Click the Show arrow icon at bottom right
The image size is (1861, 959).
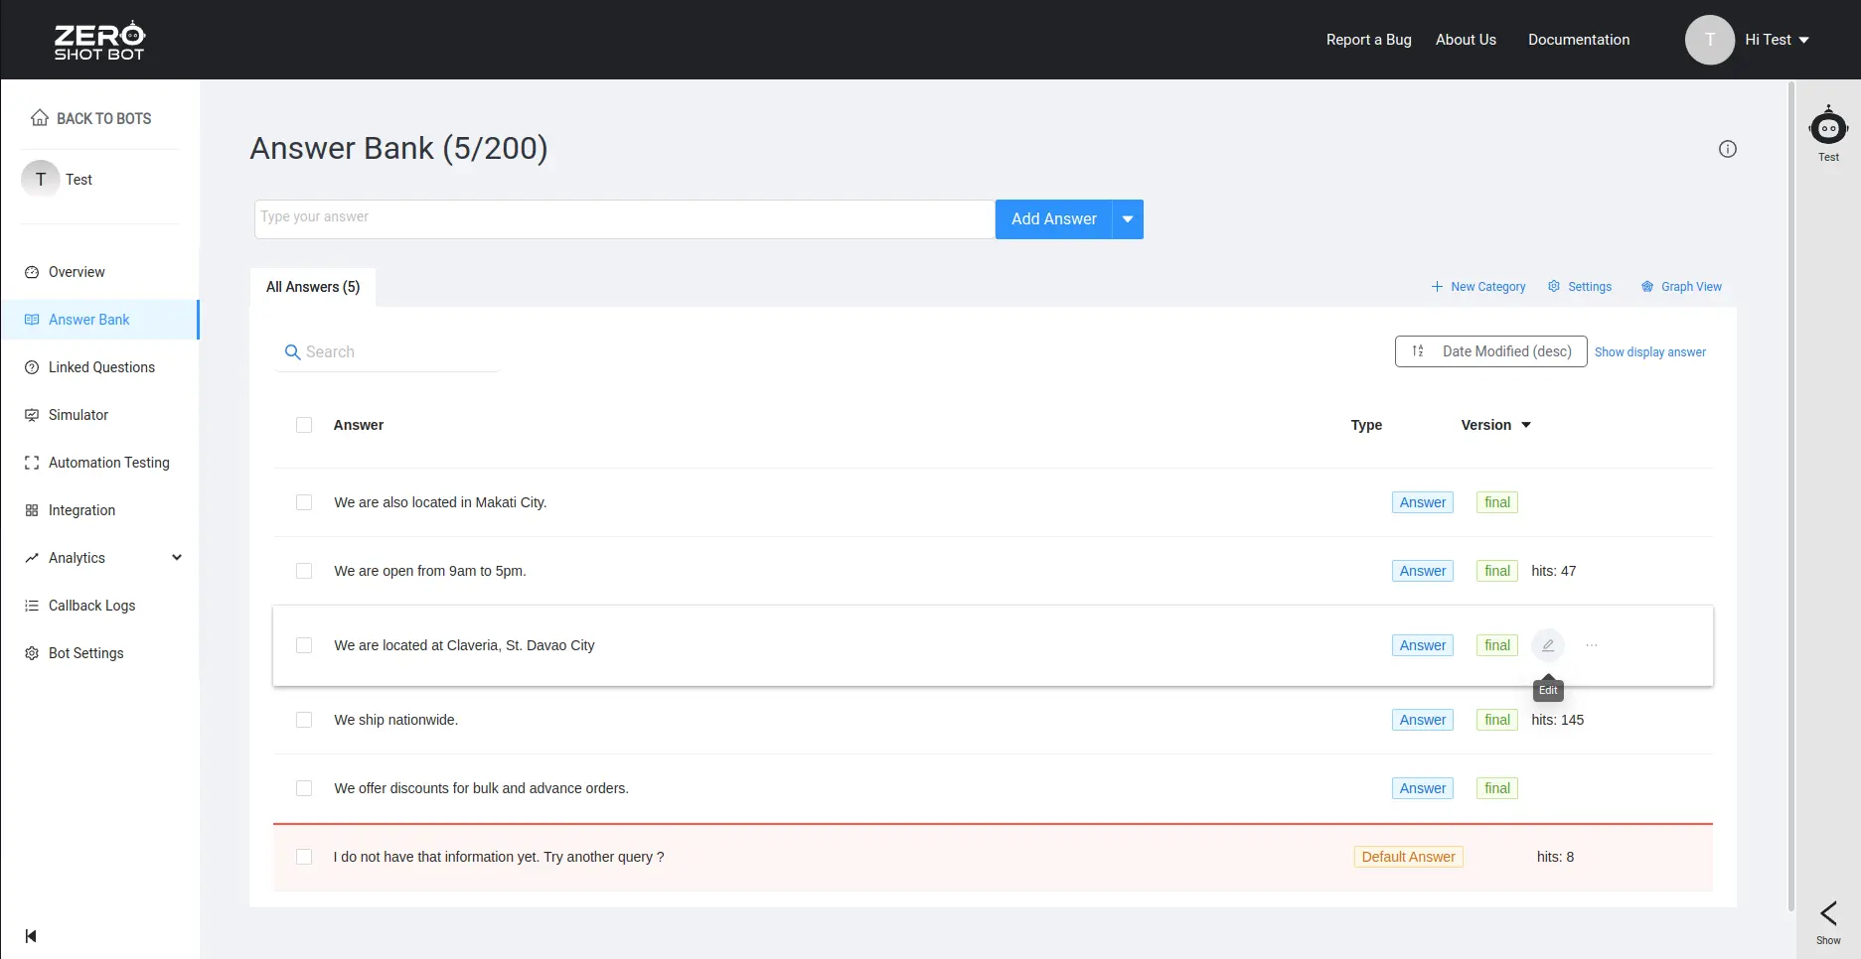tap(1828, 913)
